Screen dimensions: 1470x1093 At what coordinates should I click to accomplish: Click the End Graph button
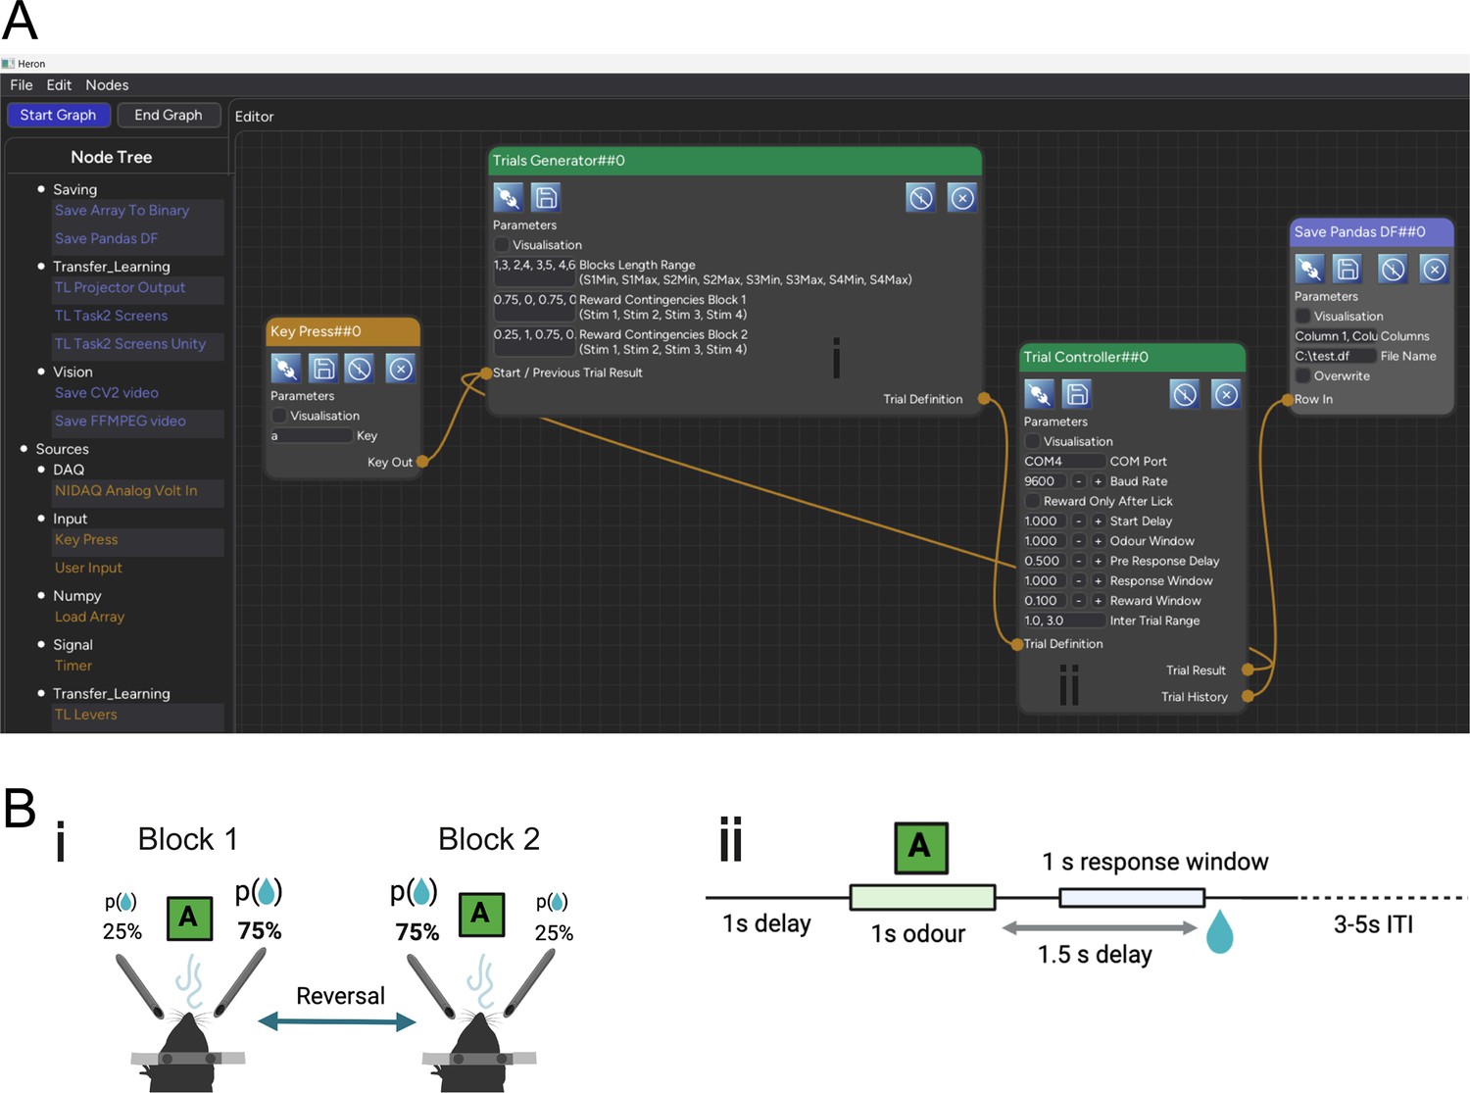point(169,115)
